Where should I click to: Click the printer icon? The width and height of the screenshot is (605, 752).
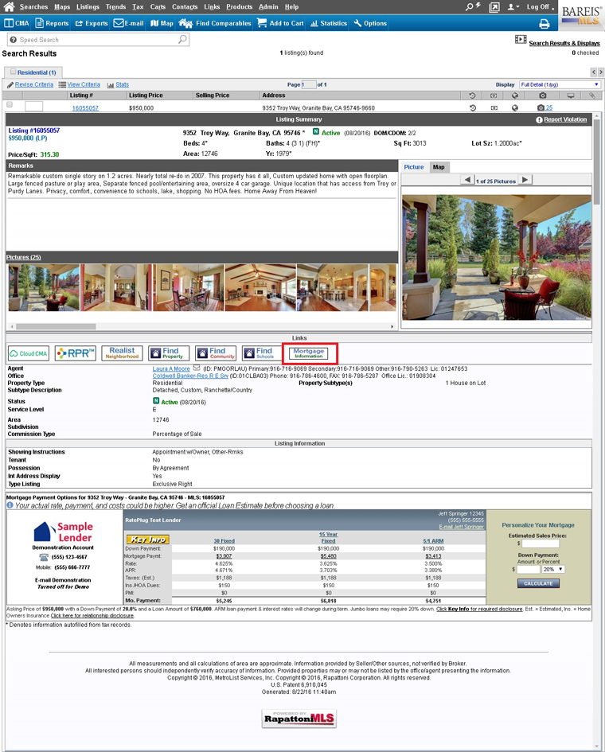pos(544,24)
